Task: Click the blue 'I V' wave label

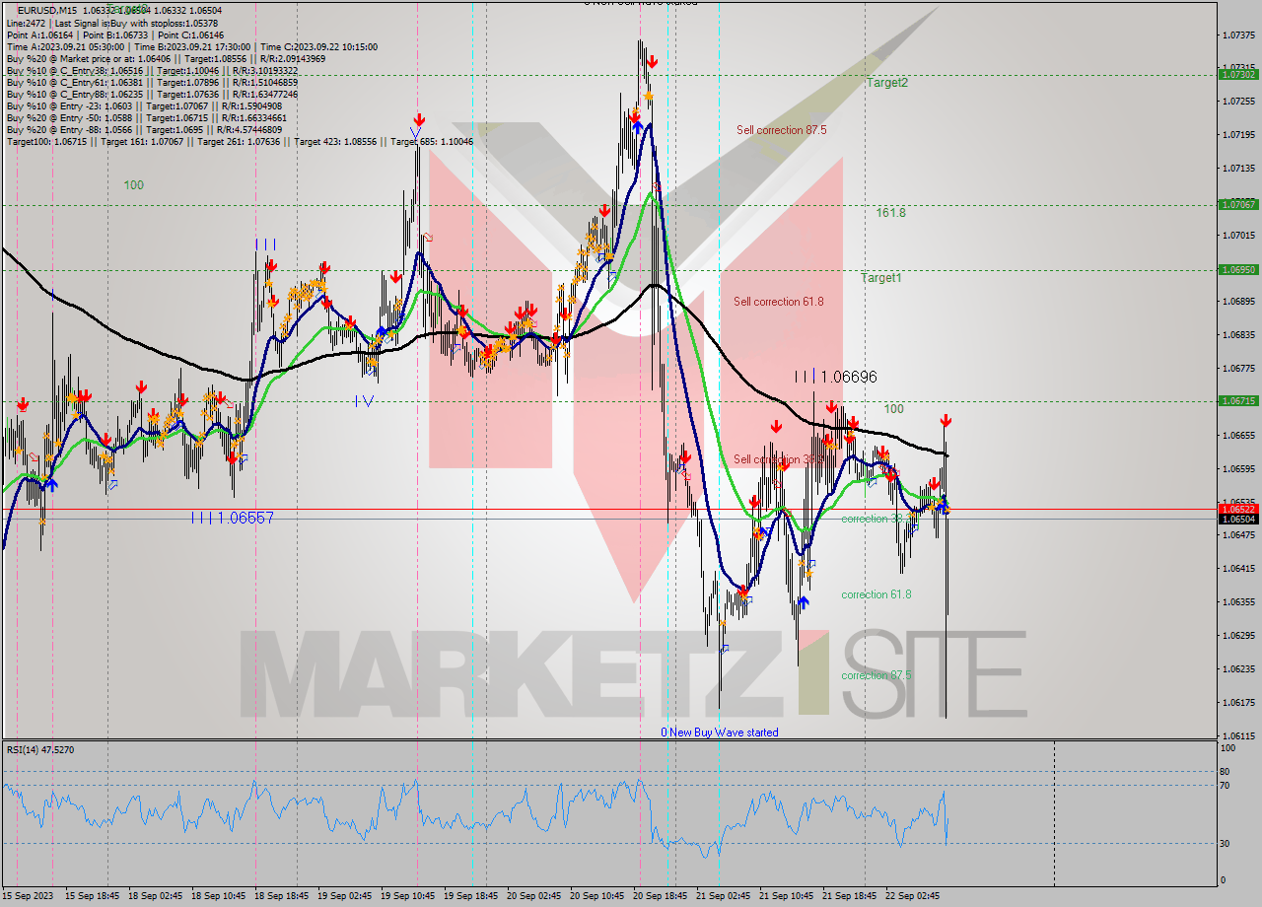Action: tap(365, 400)
